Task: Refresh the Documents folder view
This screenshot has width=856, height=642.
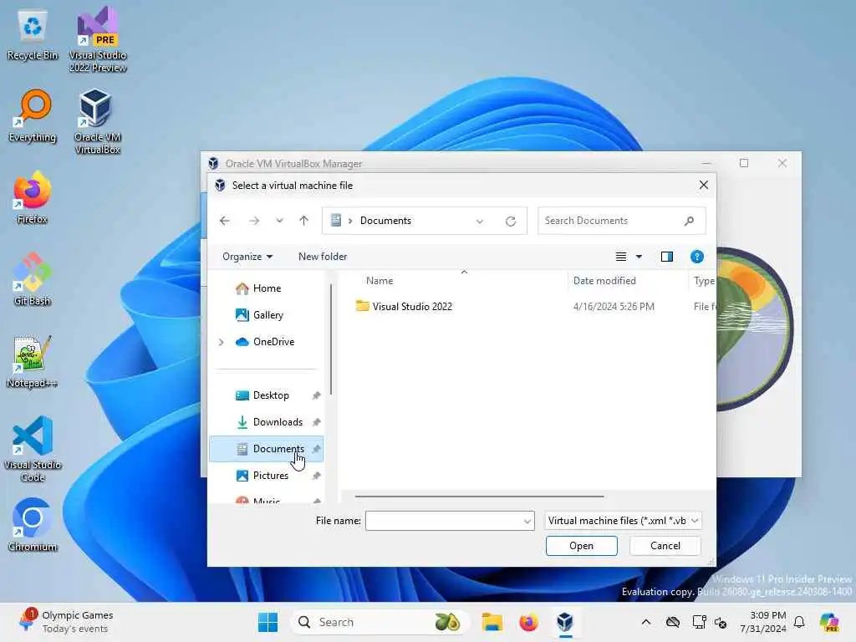Action: pos(511,221)
